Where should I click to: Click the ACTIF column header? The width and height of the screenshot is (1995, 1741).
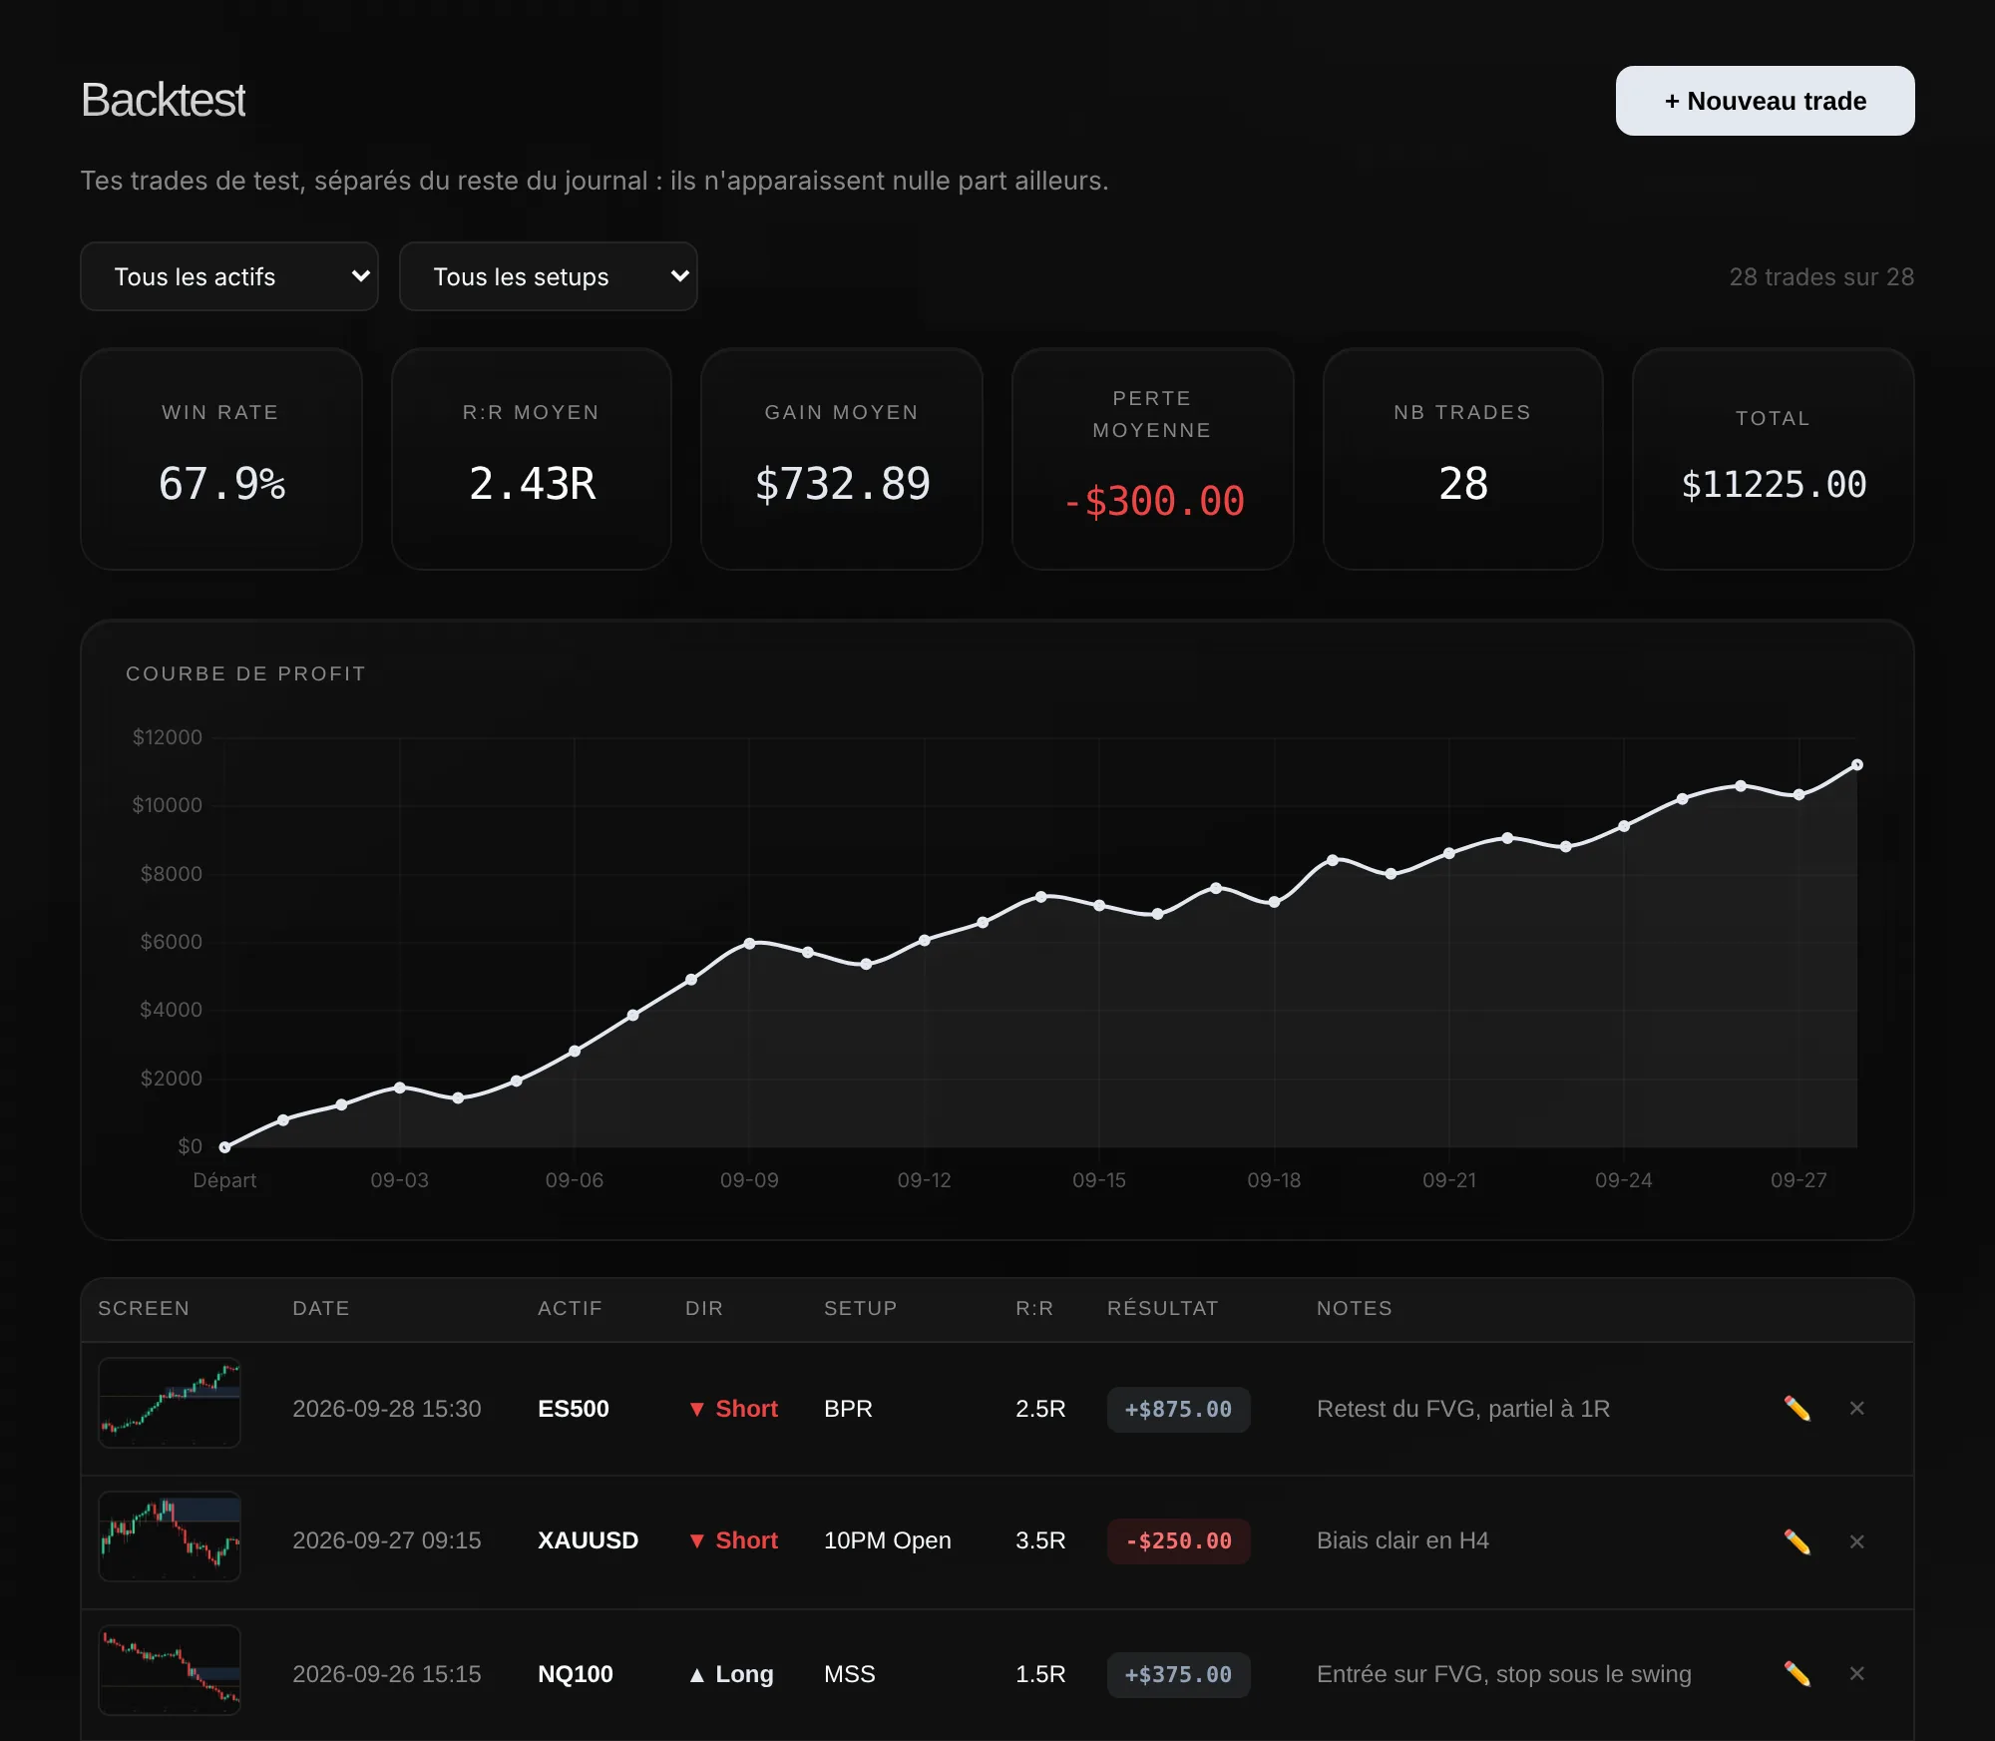[x=570, y=1308]
